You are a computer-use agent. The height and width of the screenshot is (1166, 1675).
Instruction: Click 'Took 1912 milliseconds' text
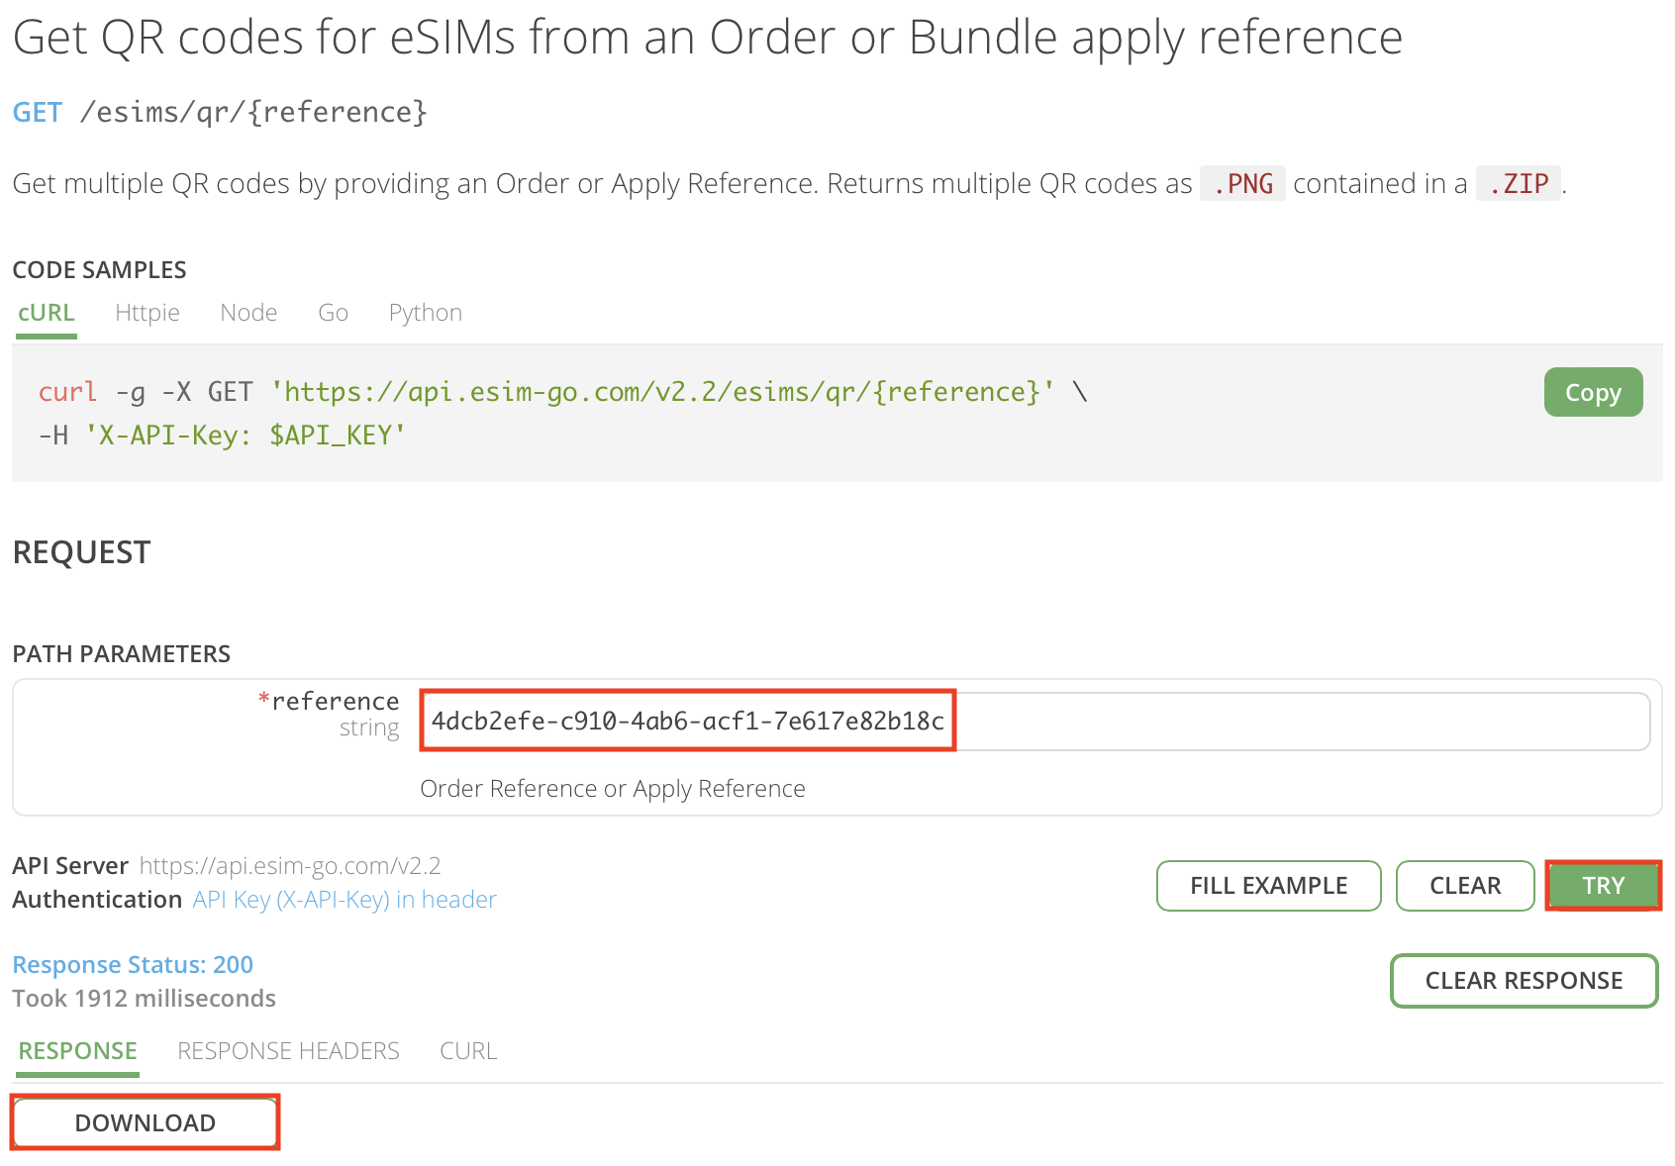[x=144, y=999]
